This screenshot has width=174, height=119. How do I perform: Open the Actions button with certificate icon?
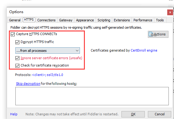point(158,34)
